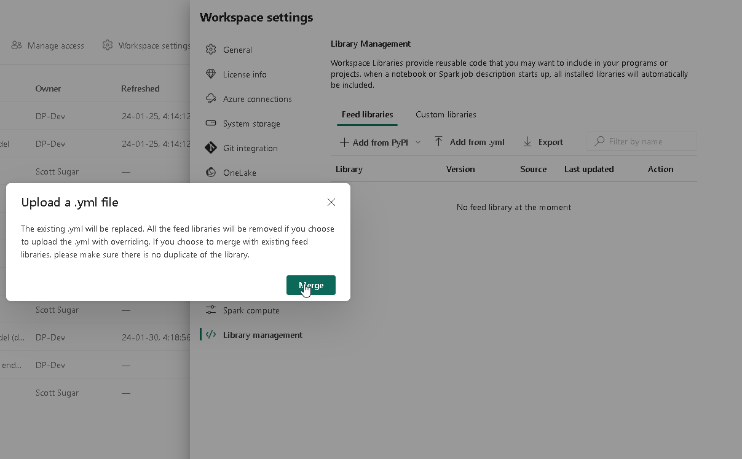
Task: Dismiss the Upload a .yml file dialog
Action: (331, 202)
